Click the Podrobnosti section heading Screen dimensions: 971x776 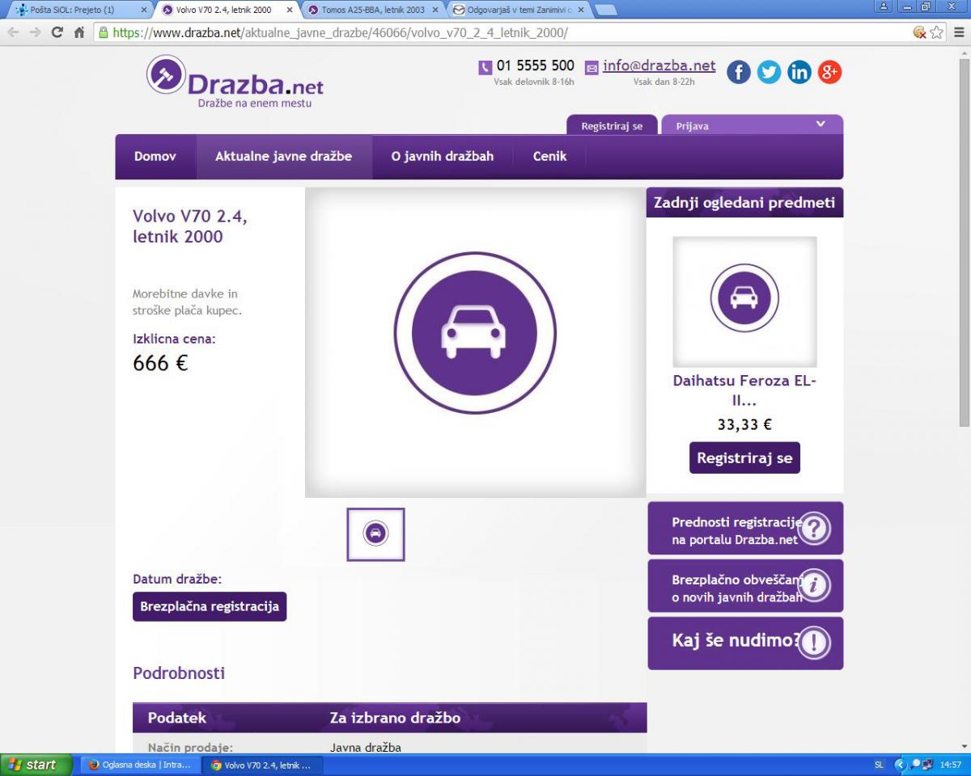coord(179,673)
